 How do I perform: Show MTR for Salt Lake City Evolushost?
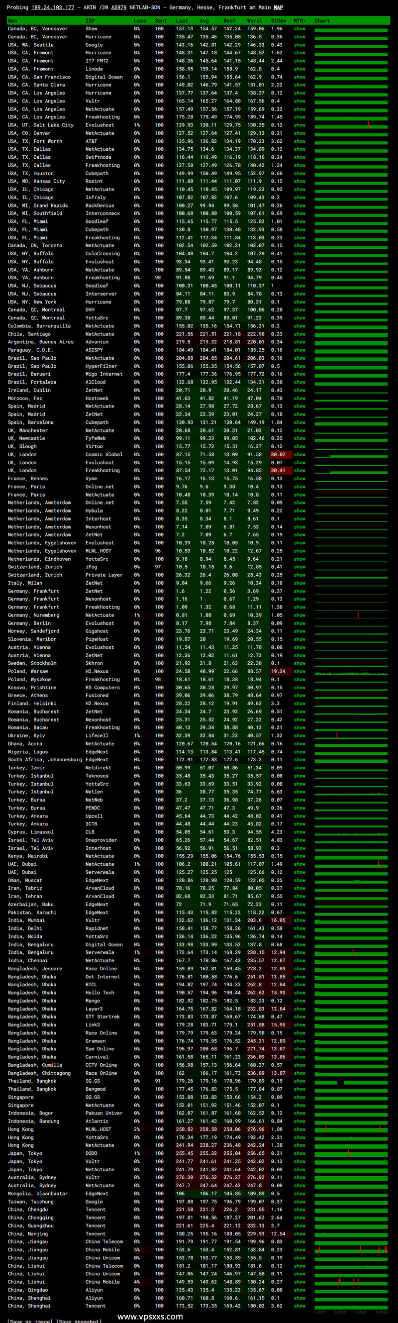tap(299, 125)
